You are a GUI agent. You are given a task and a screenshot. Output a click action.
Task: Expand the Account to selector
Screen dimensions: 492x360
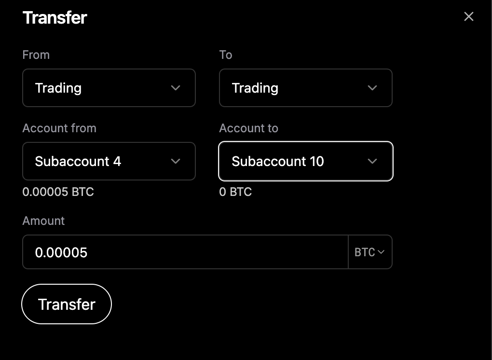click(x=306, y=161)
